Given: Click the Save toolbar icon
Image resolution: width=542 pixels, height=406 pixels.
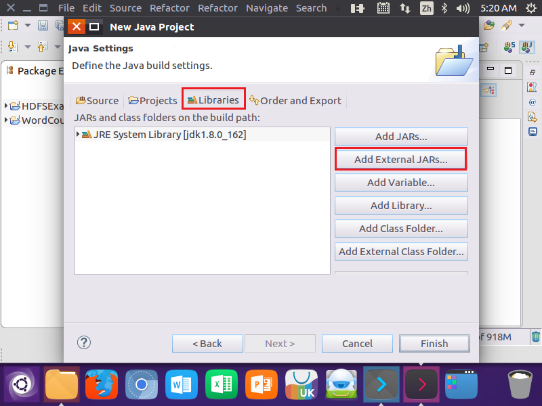Looking at the screenshot, I should [x=43, y=25].
